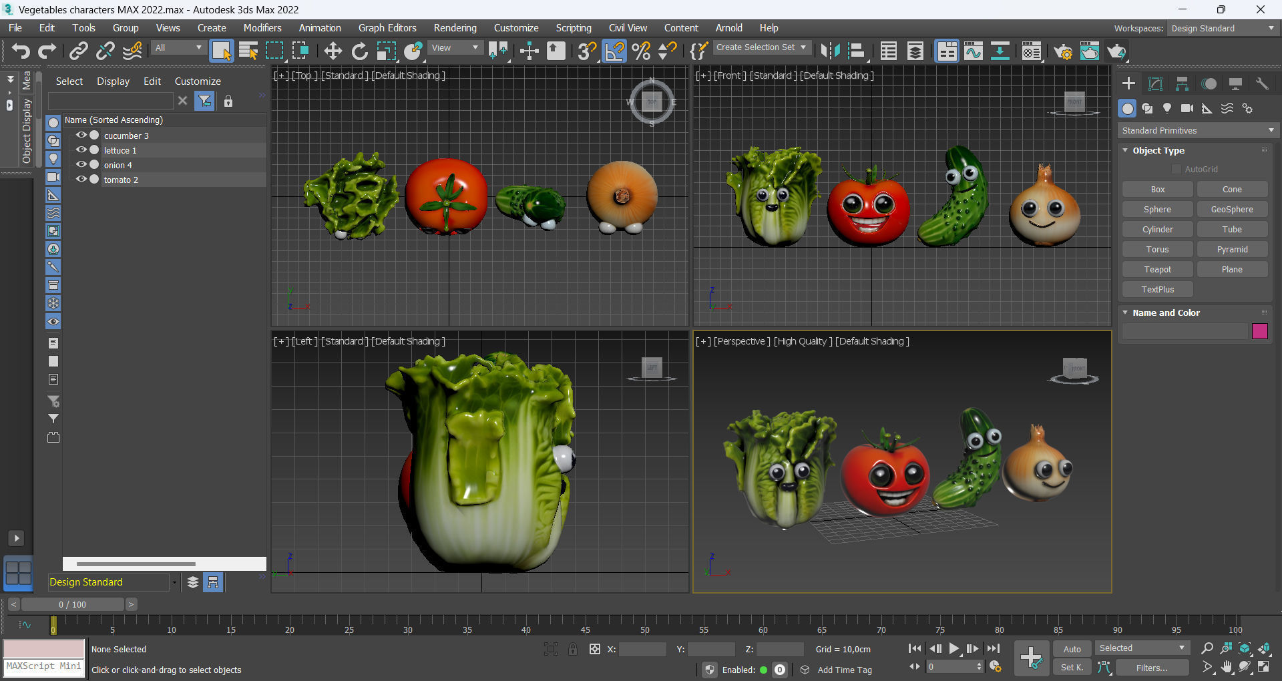
Task: Select the Select and Link tool
Action: (x=79, y=51)
